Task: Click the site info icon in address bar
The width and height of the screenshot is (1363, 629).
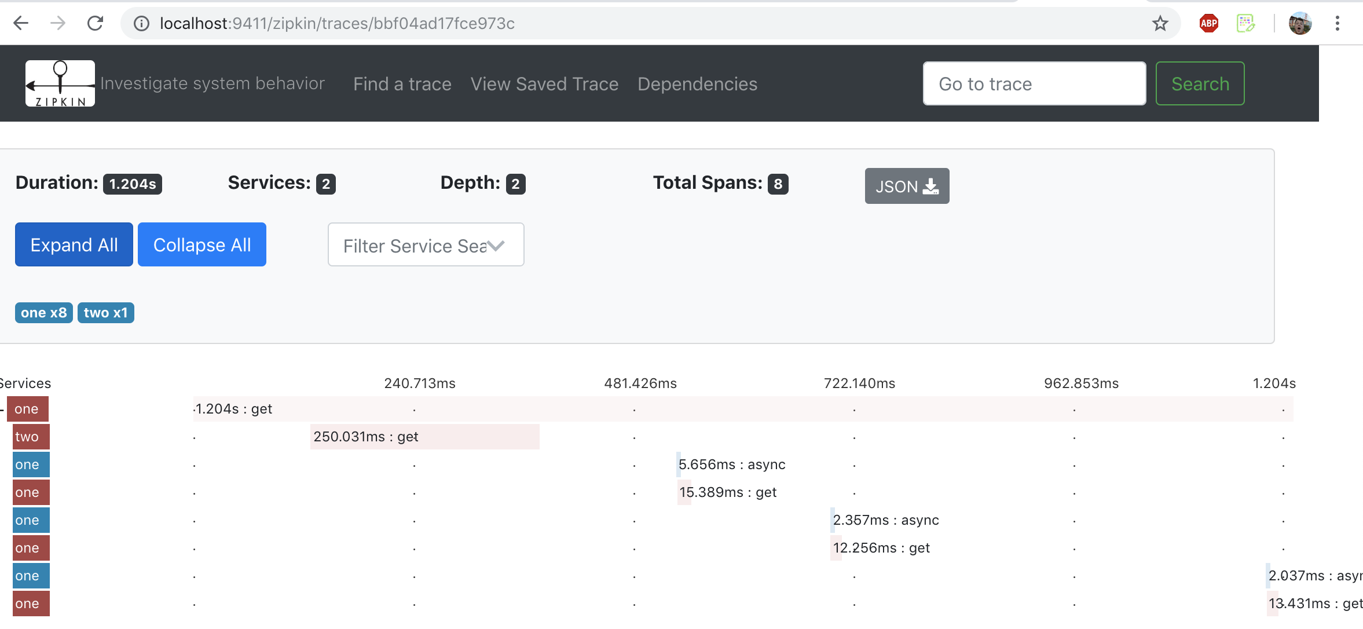Action: point(141,23)
